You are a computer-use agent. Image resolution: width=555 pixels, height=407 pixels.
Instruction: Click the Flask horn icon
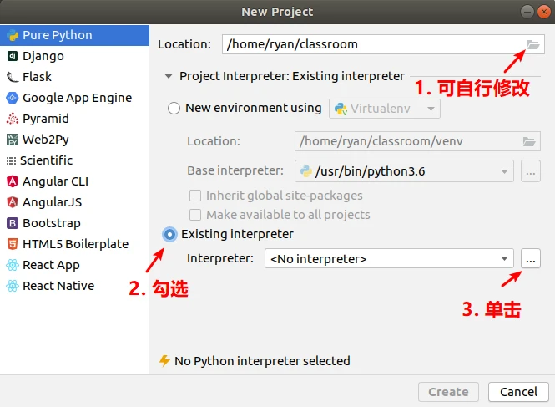13,77
